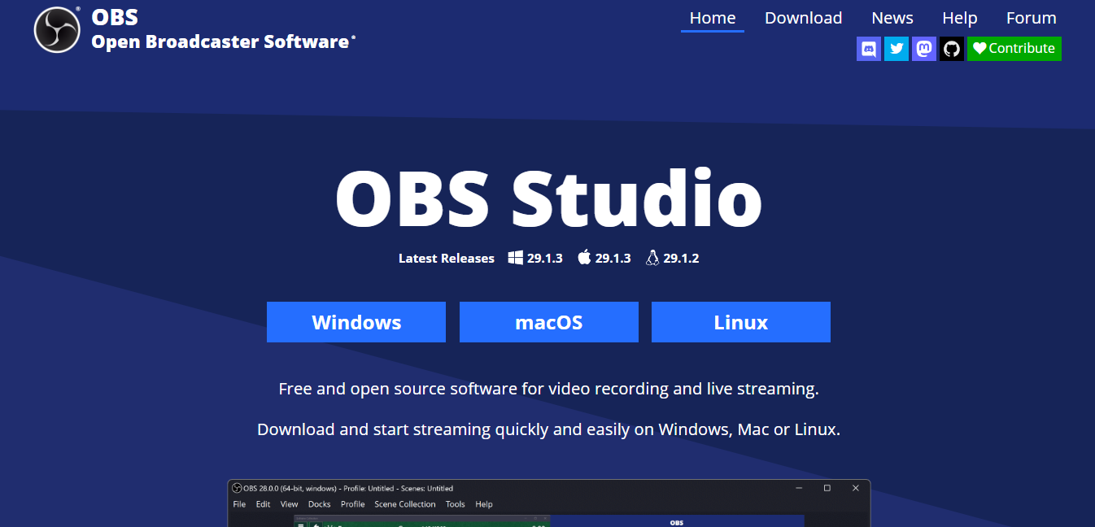Click the blue Windows download button
Screen dimensions: 1095x527
click(x=356, y=322)
